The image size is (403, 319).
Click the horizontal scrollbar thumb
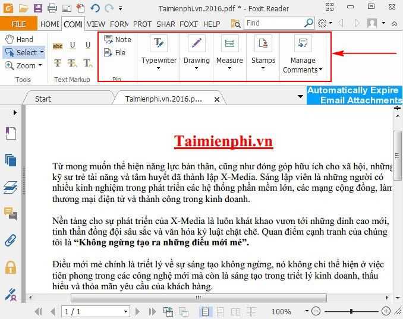(199, 298)
